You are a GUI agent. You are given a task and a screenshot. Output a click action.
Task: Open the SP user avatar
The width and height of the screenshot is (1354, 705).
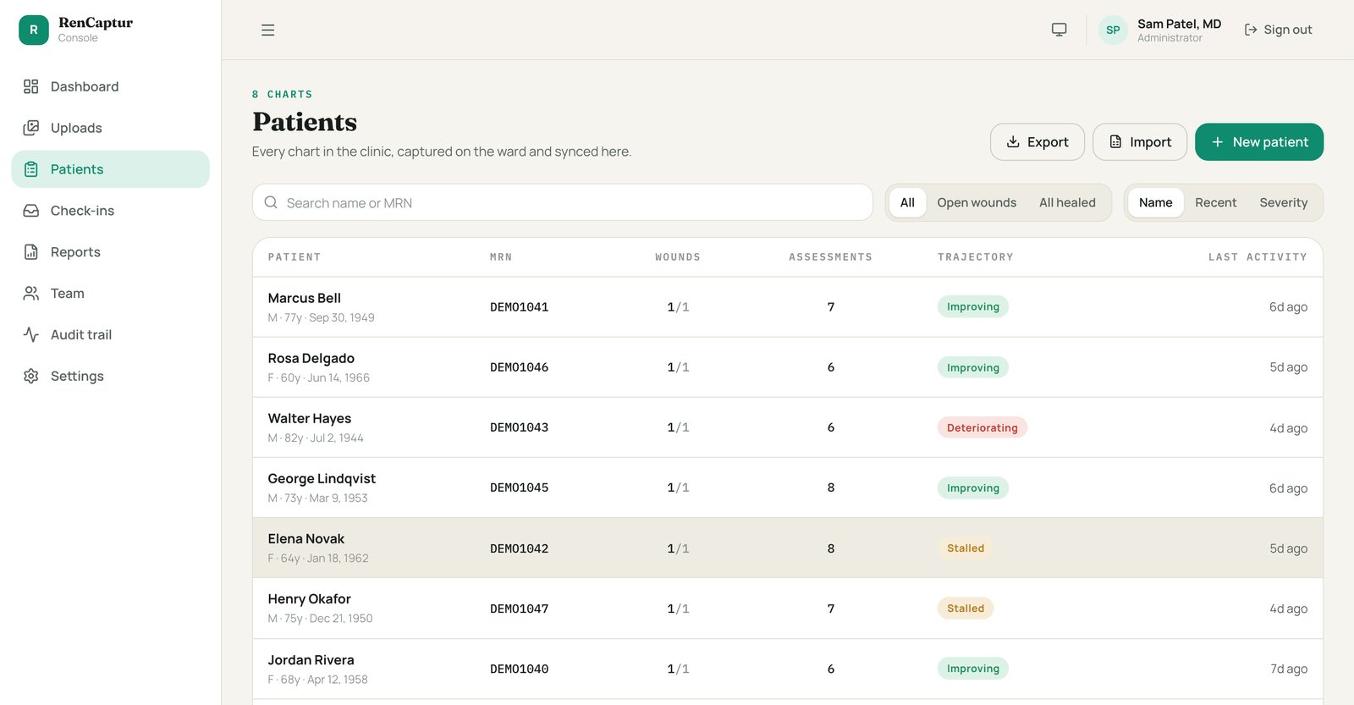(1113, 30)
